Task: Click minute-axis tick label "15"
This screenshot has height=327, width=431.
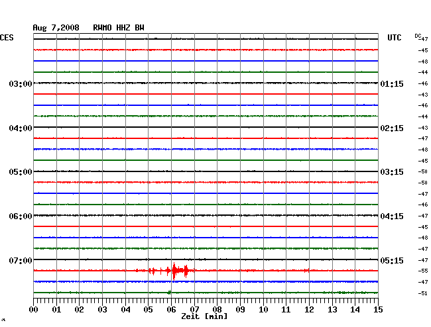Action: coord(378,310)
